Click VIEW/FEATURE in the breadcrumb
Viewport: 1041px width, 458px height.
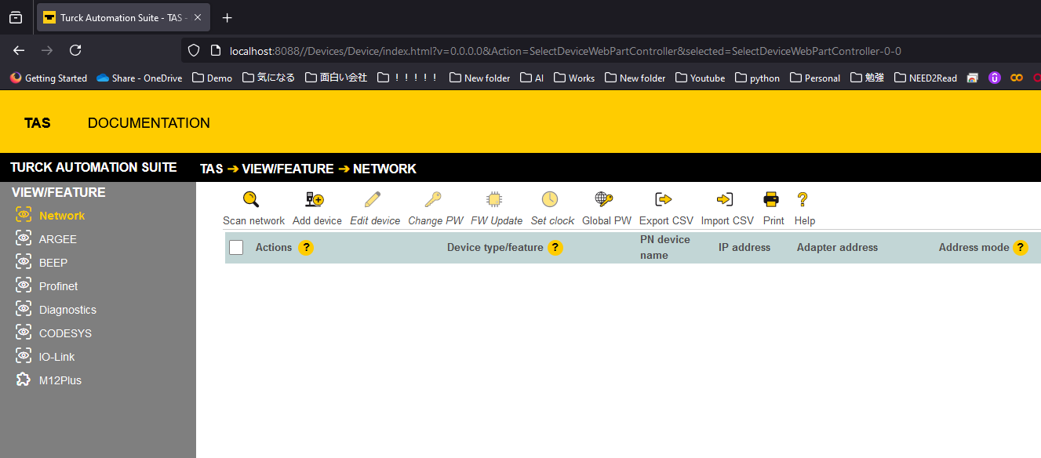(x=288, y=169)
